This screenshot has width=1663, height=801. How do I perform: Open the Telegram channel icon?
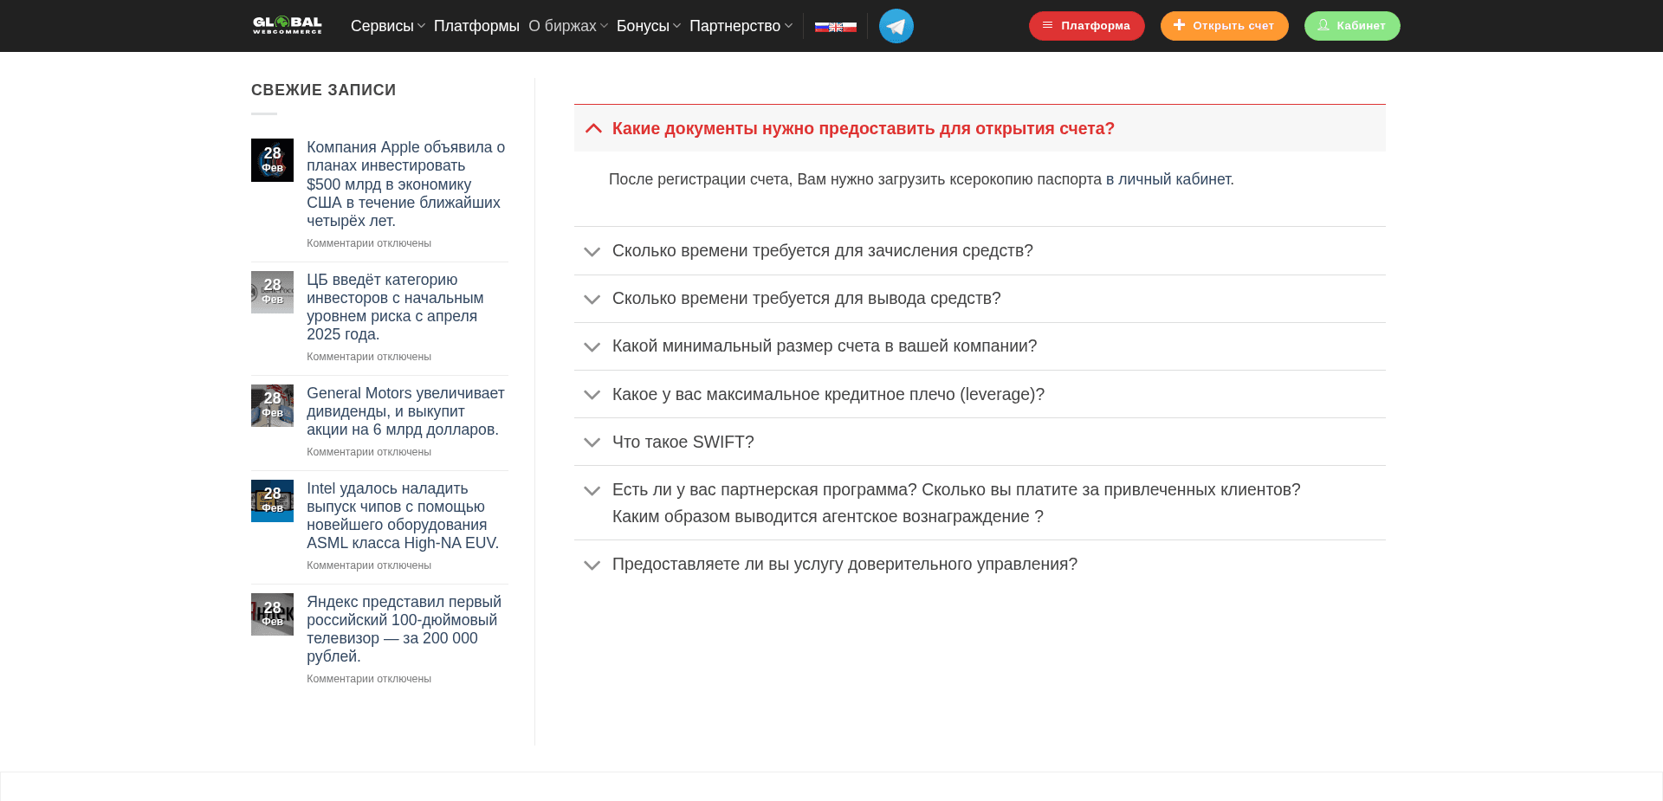click(896, 26)
